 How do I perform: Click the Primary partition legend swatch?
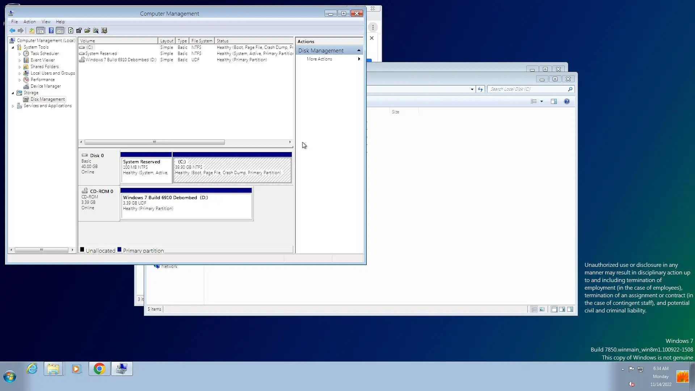[x=119, y=249]
